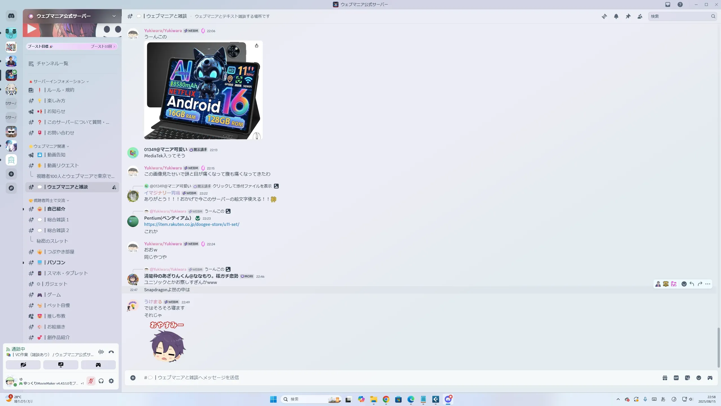This screenshot has height=406, width=721.
Task: Open the sticker picker icon
Action: [x=687, y=378]
